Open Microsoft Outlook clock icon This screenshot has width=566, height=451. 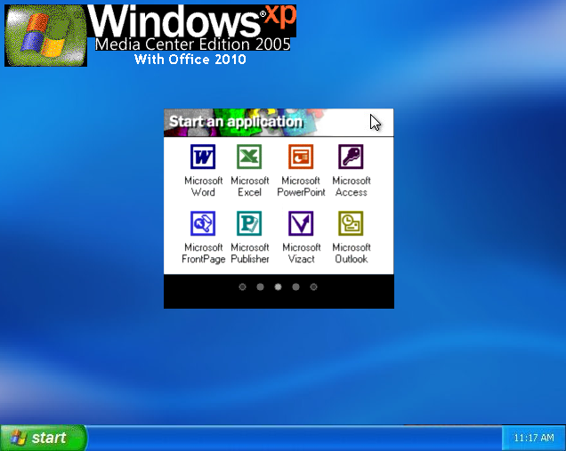coord(351,223)
